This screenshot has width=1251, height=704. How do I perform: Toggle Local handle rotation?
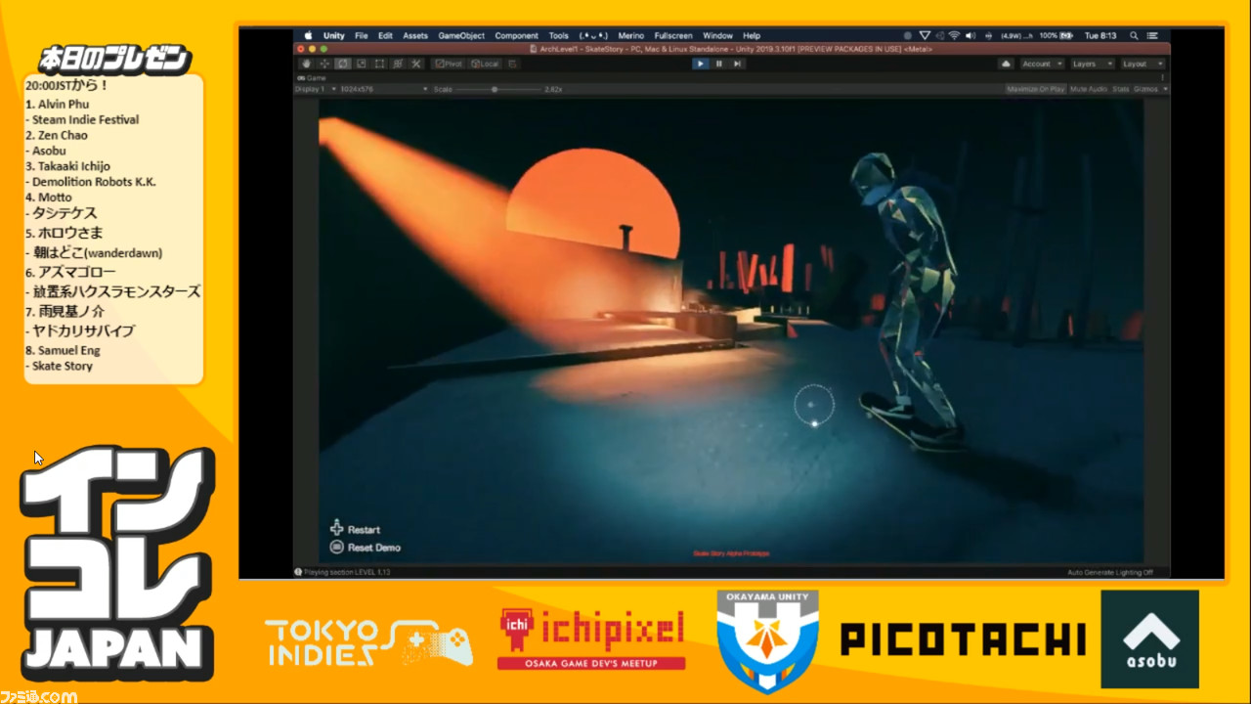click(485, 64)
